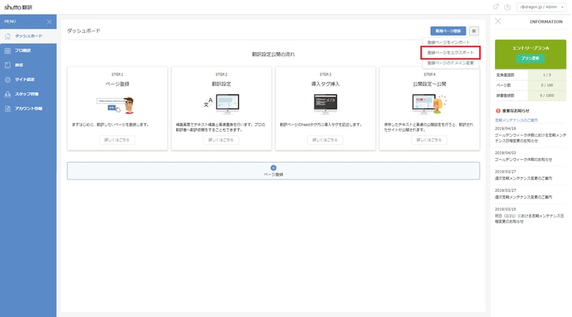Click the 1 / 3 language count value
Screen dimensions: 572x317
(547, 75)
